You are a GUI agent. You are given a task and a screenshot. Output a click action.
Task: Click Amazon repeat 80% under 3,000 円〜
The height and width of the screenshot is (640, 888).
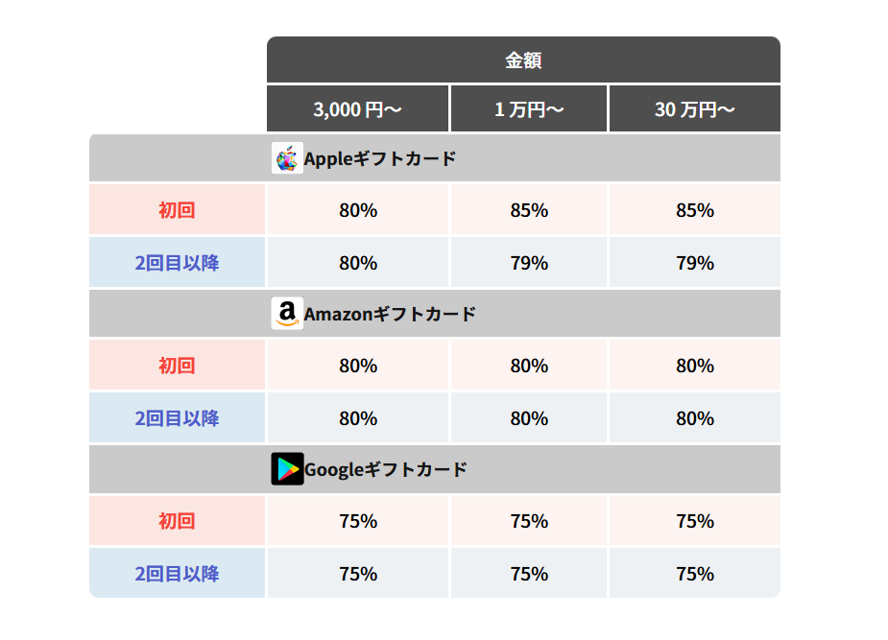click(357, 417)
